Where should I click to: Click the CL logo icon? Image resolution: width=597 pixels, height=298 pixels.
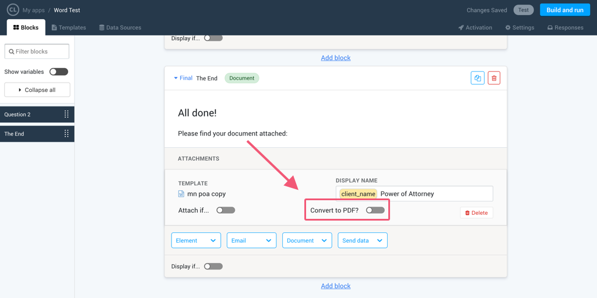tap(13, 10)
